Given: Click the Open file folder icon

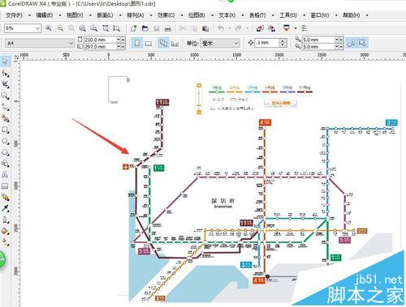Looking at the screenshot, I should pos(145,28).
